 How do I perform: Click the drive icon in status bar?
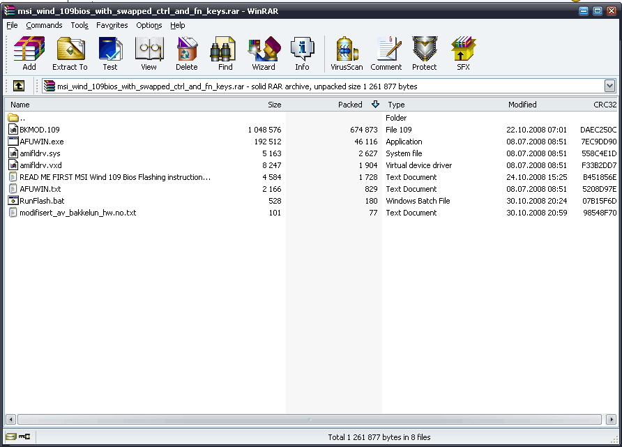(x=11, y=437)
